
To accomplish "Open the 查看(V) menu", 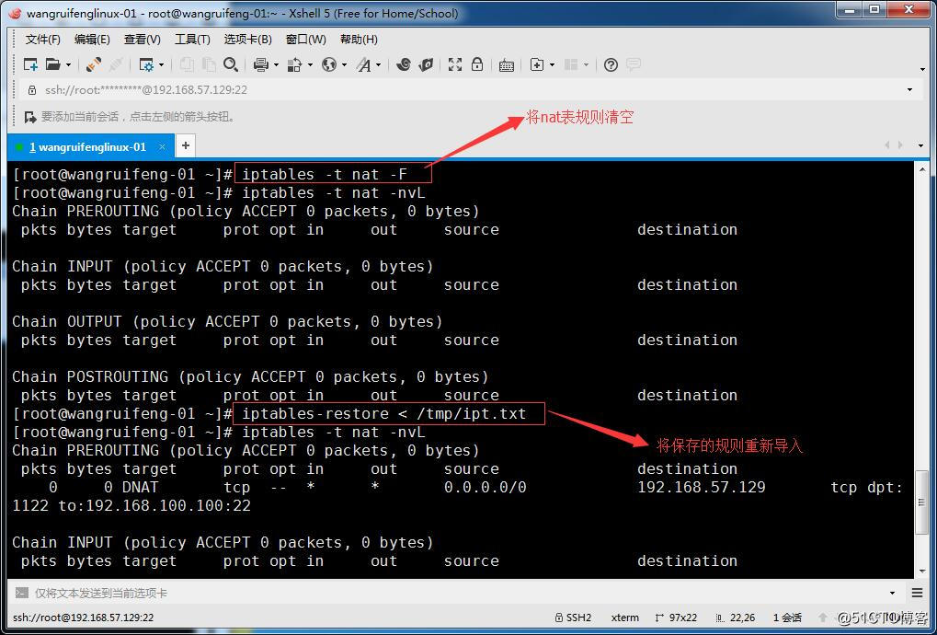I will tap(143, 40).
